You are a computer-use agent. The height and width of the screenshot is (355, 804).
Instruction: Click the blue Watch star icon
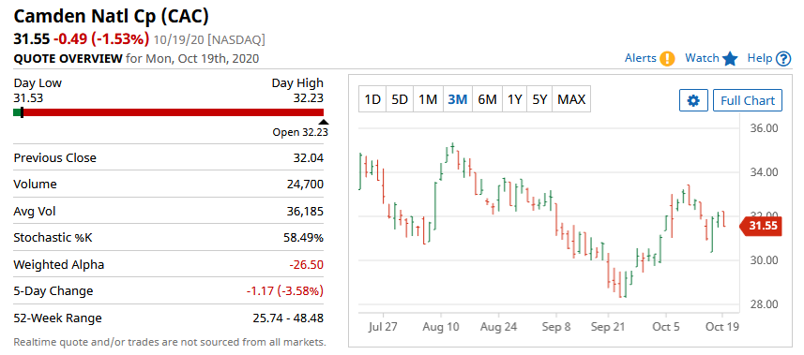(x=730, y=59)
